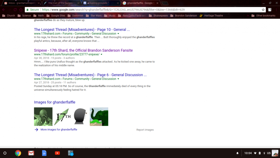The image size is (280, 158).
Task: Close the ghanderflaffle Google tab
Action: click(x=157, y=3)
